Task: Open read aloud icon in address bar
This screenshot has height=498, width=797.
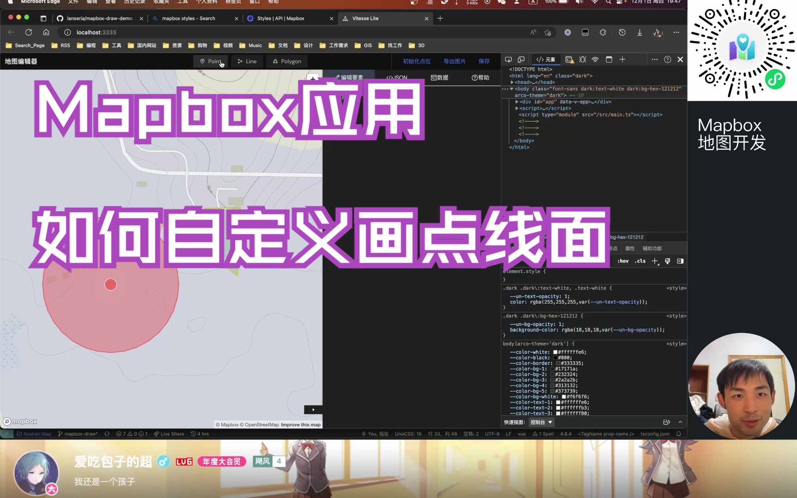Action: coord(533,32)
